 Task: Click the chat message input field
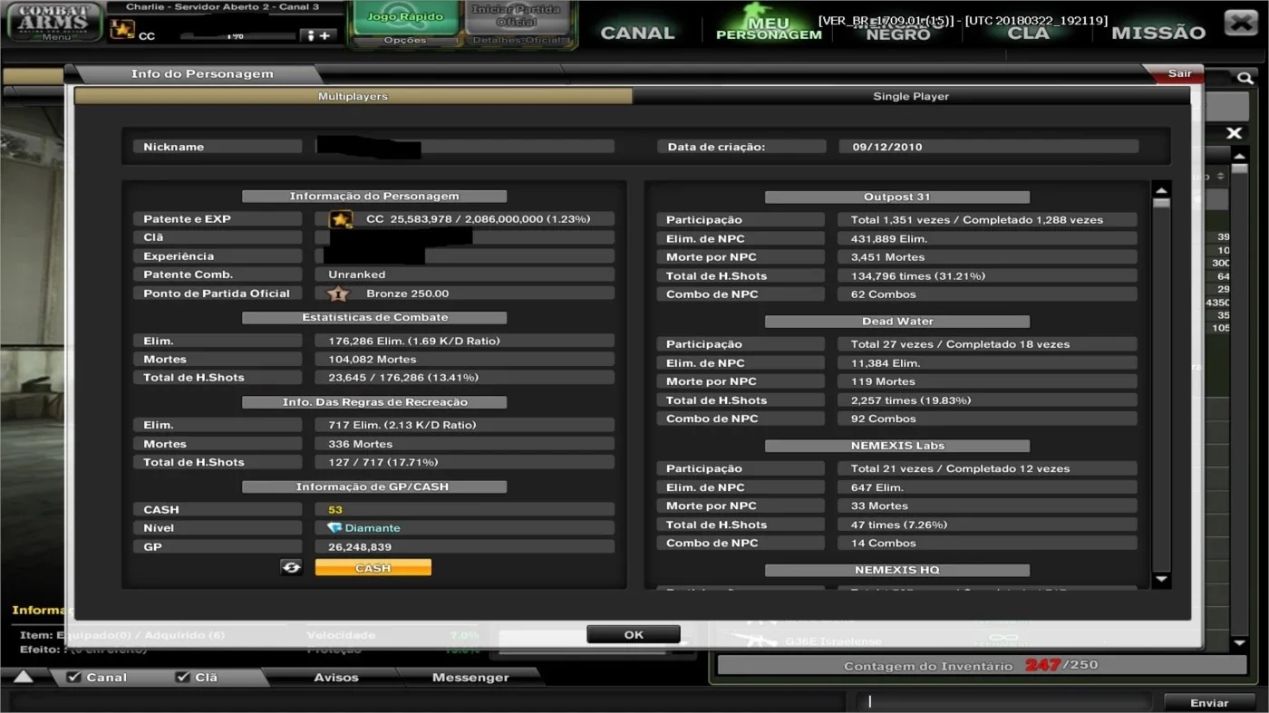pyautogui.click(x=1006, y=701)
